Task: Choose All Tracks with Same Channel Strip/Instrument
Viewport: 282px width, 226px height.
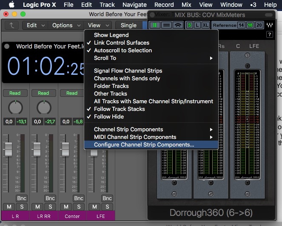Action: (x=151, y=102)
